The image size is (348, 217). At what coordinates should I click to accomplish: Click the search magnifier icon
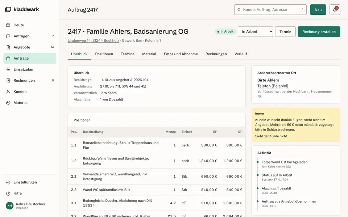click(x=239, y=9)
